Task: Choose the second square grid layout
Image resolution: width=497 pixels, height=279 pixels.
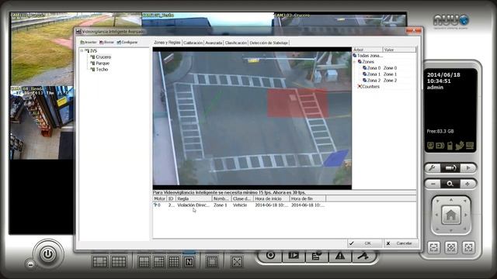Action: pos(158,262)
